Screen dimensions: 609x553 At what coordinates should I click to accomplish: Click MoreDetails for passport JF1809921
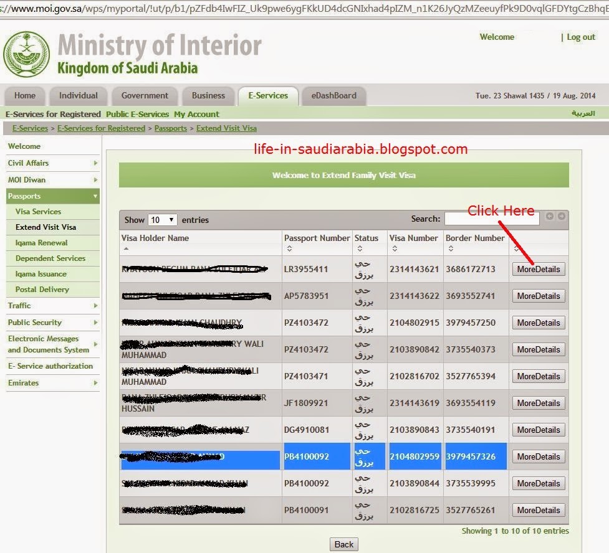coord(539,403)
